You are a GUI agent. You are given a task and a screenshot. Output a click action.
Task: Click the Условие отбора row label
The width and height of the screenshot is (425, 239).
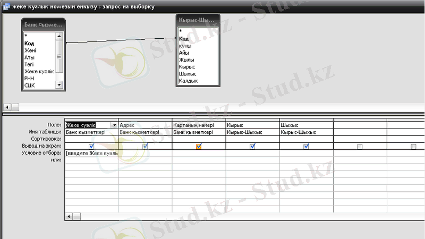[41, 153]
